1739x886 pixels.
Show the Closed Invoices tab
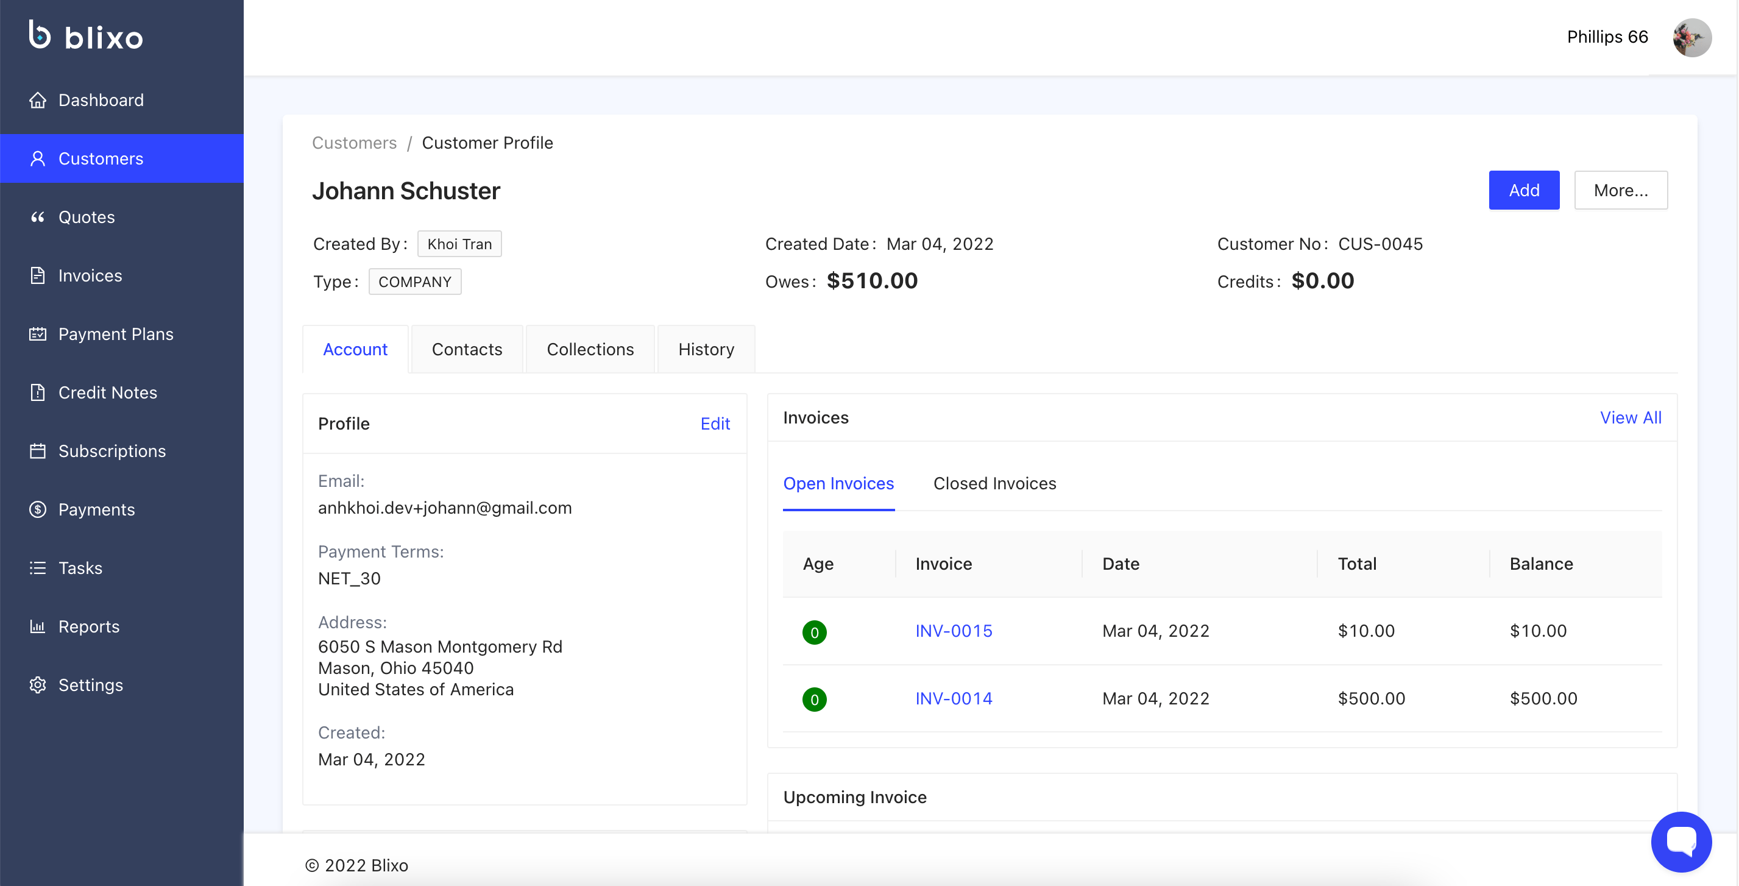[x=994, y=483]
